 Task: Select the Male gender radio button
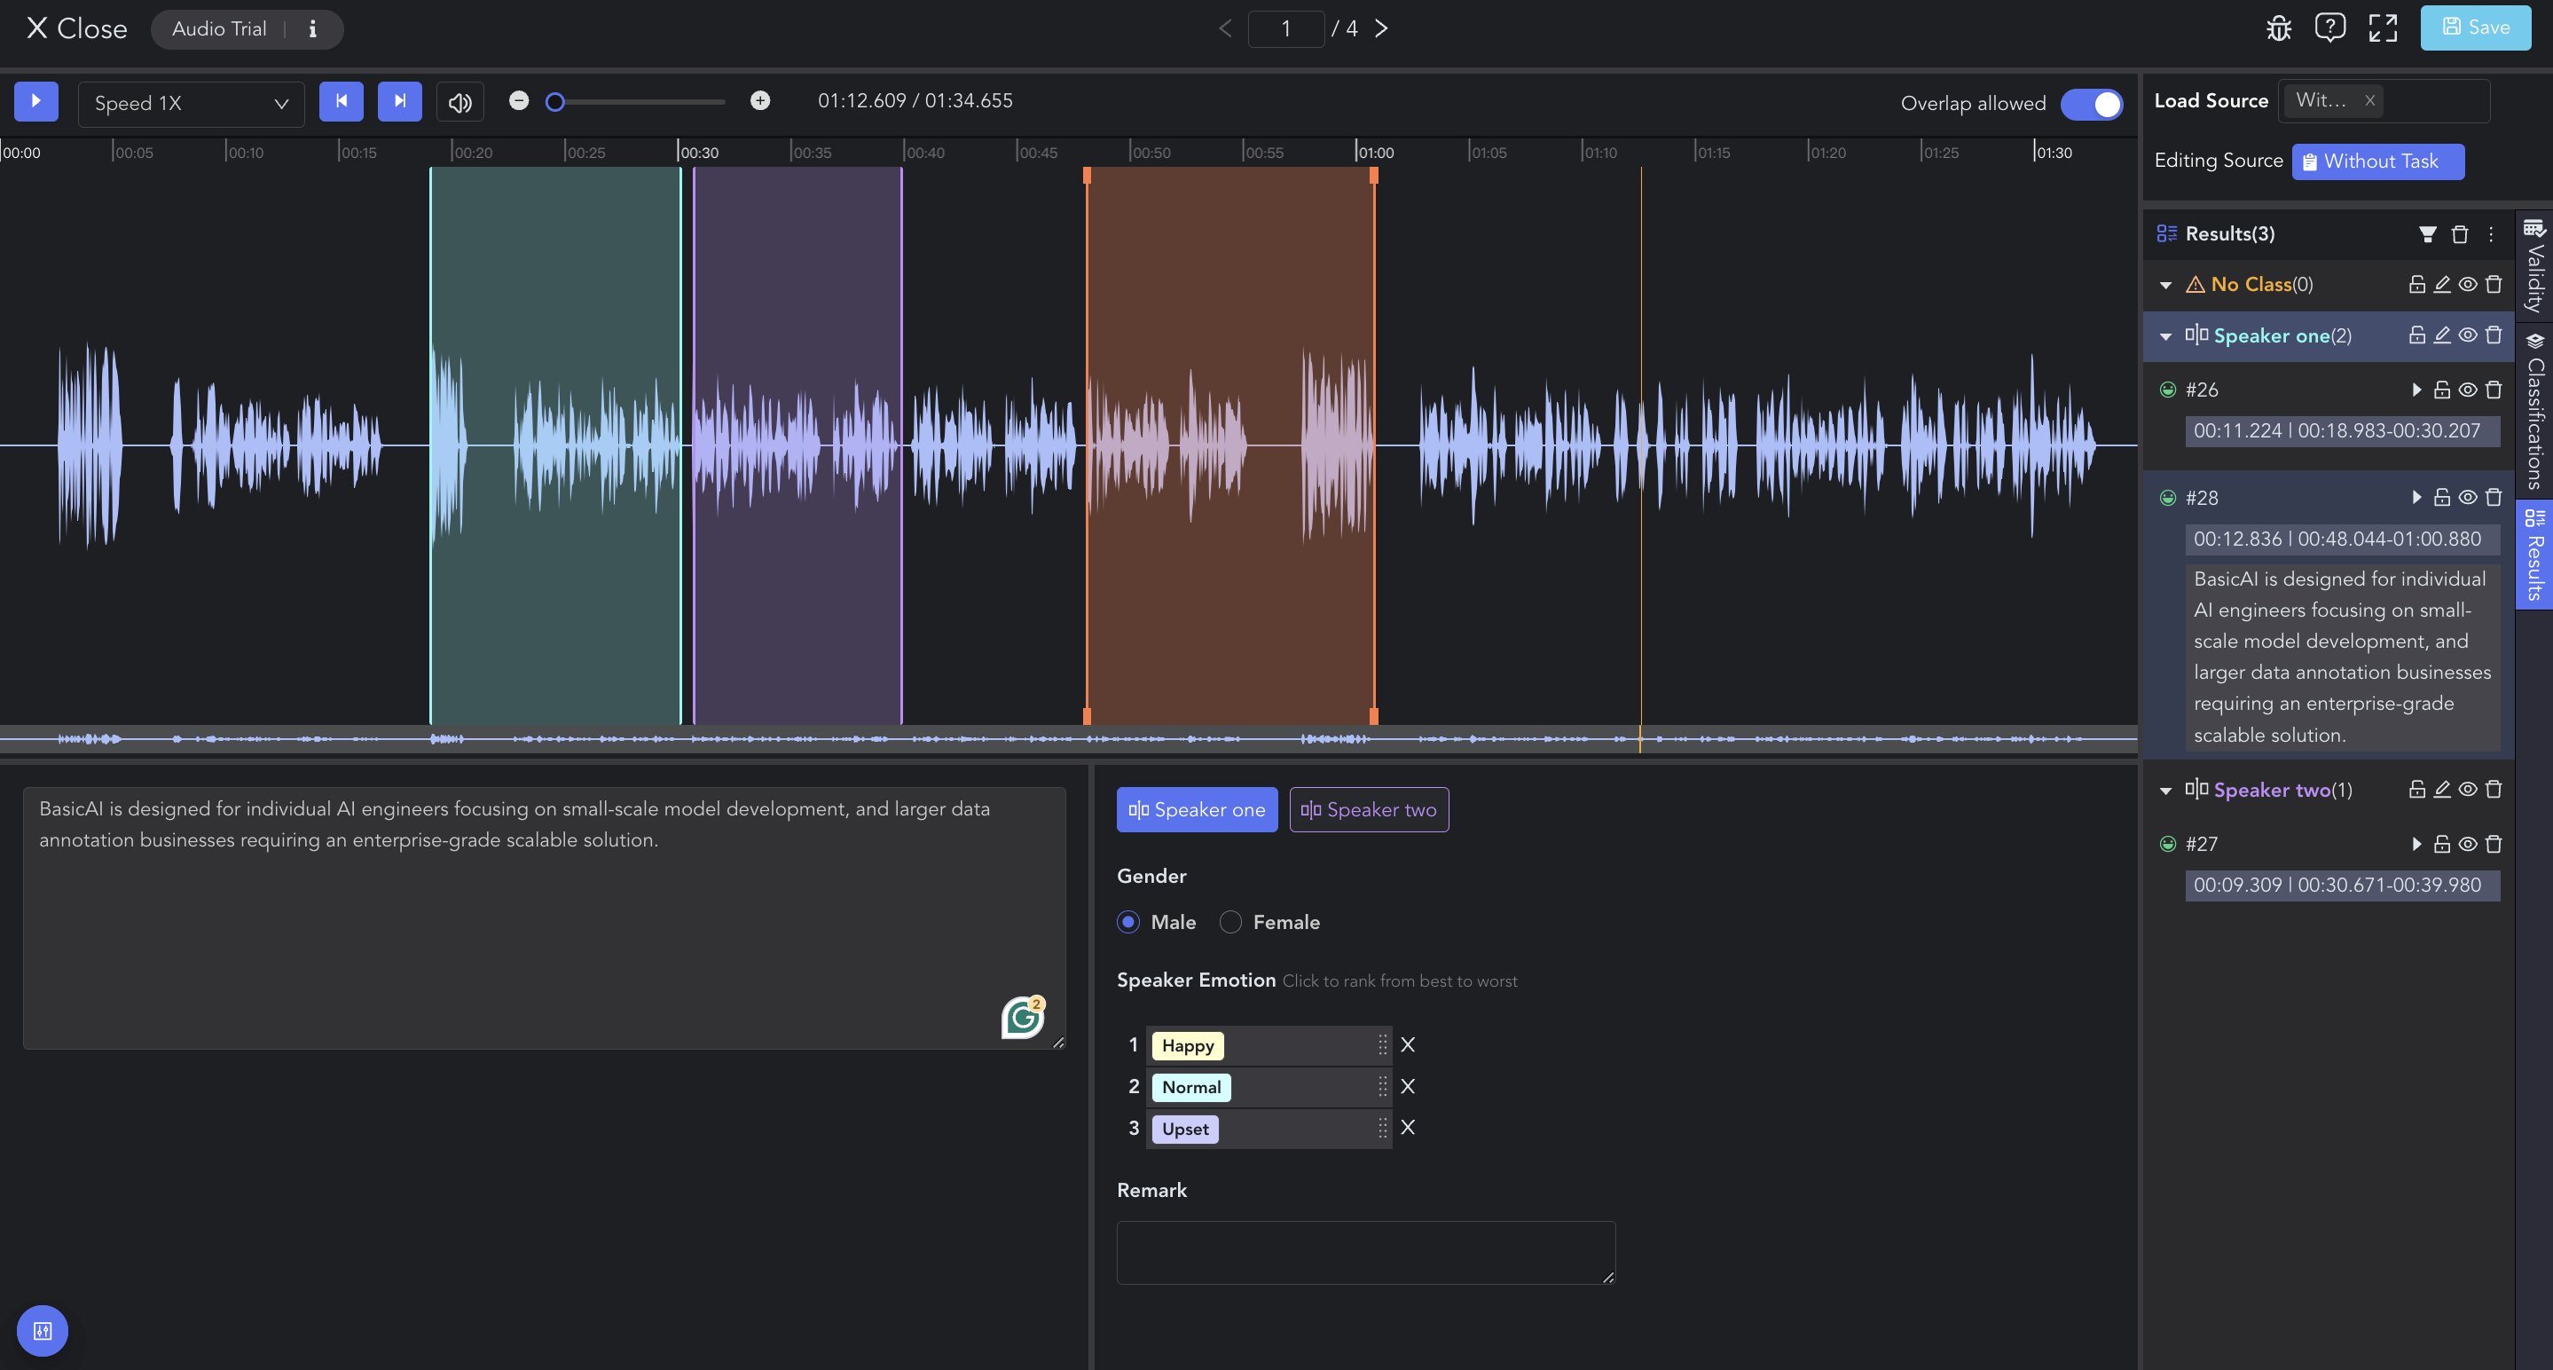pos(1127,922)
